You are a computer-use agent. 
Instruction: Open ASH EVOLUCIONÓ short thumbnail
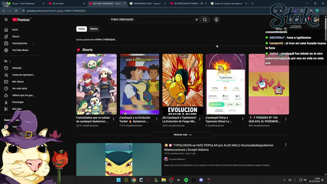(139, 84)
